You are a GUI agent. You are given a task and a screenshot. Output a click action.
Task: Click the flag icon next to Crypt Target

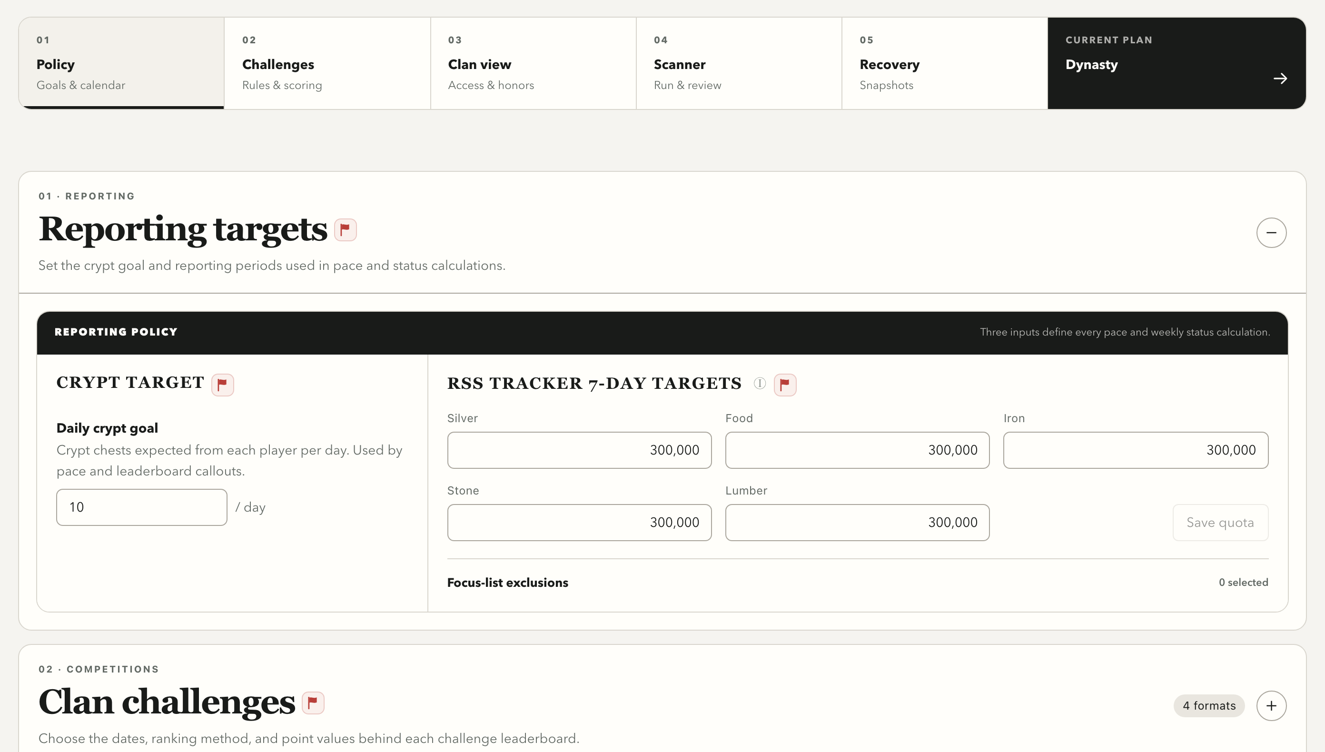223,385
